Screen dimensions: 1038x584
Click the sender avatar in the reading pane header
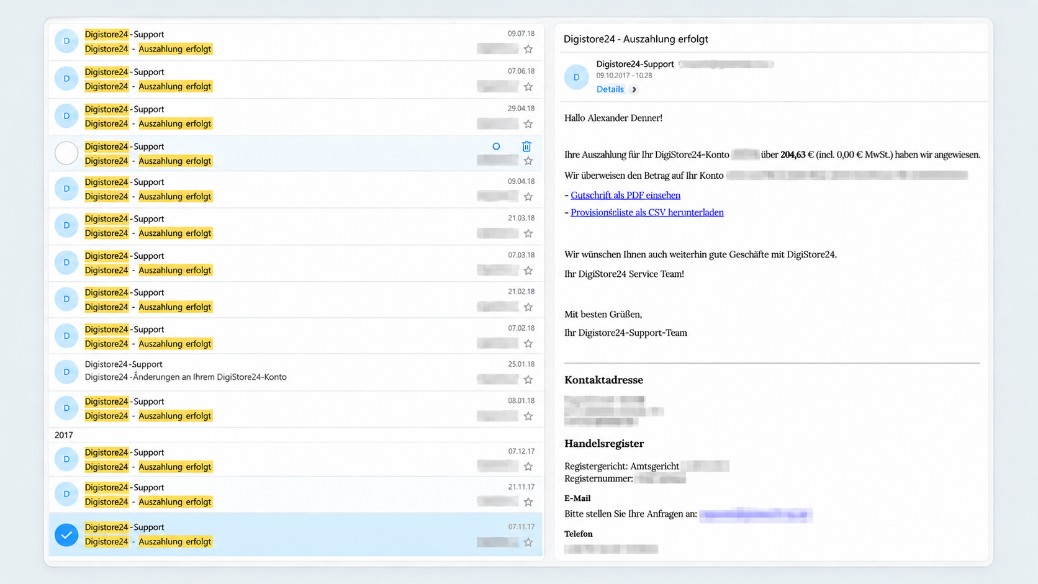coord(576,77)
